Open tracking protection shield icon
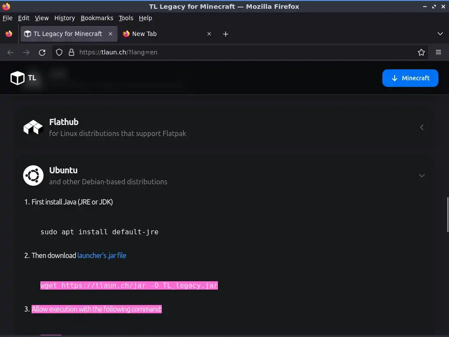Screen dimensions: 449x337 click(x=59, y=52)
